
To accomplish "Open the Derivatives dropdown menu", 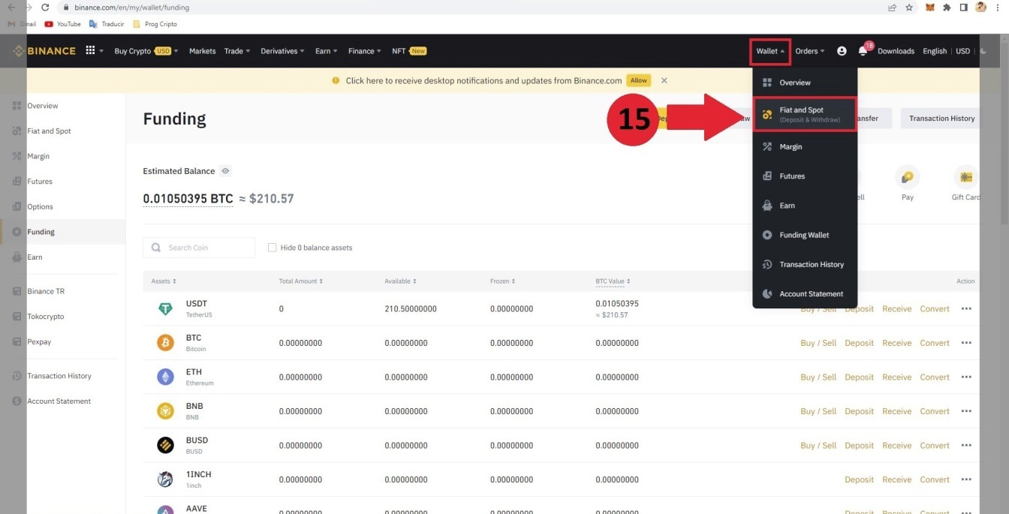I will (x=282, y=51).
